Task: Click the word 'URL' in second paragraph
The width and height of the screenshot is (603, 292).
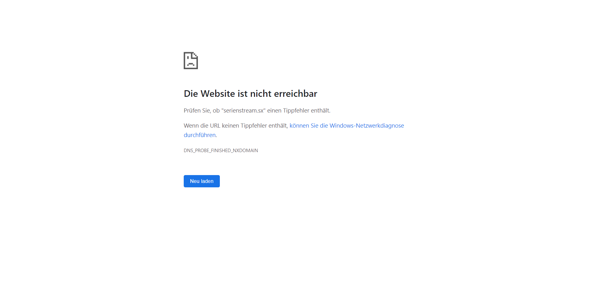Action: point(215,125)
